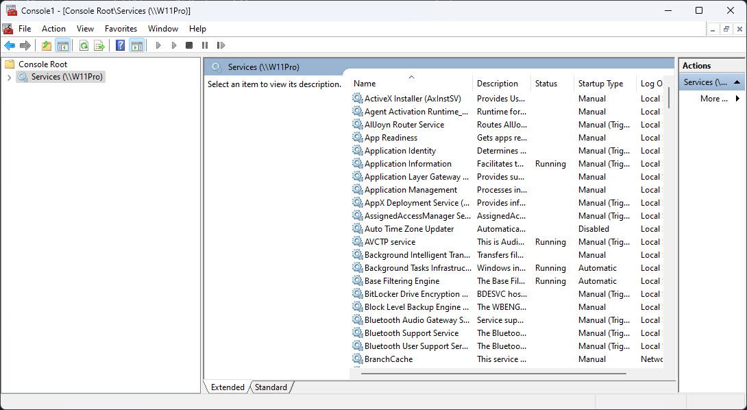Switch to the Standard tab

pos(271,387)
